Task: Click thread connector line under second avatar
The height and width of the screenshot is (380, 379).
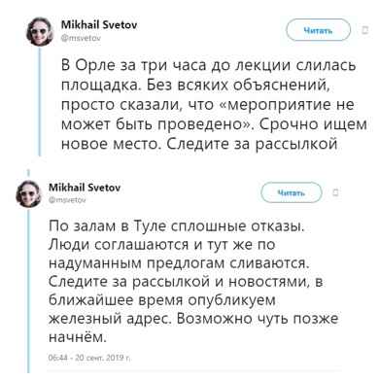Action: (29, 290)
